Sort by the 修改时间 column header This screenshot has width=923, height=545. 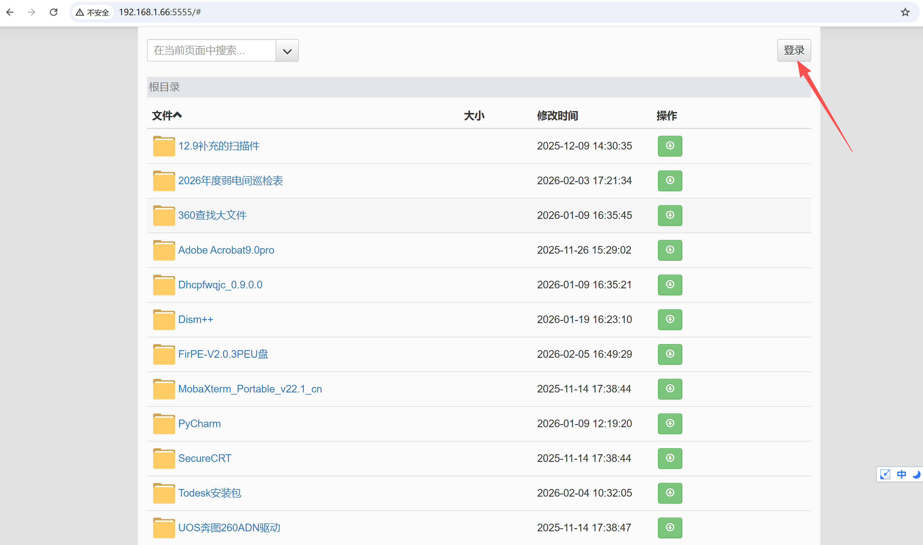557,116
